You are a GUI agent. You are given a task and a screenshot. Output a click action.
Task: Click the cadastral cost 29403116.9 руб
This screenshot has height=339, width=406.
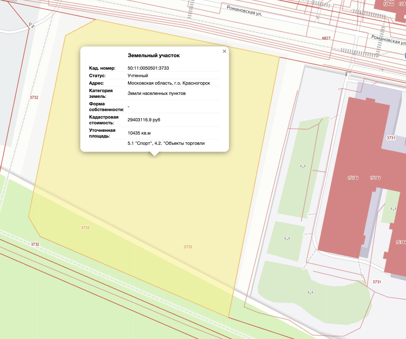pyautogui.click(x=144, y=120)
